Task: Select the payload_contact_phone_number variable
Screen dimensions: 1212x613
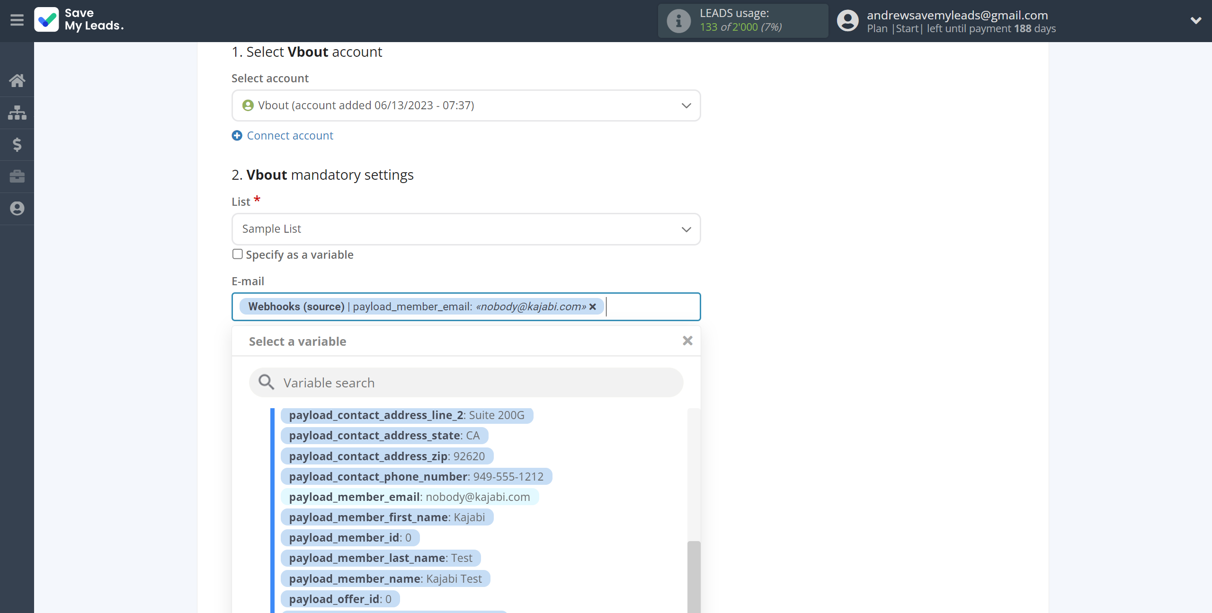Action: click(416, 476)
